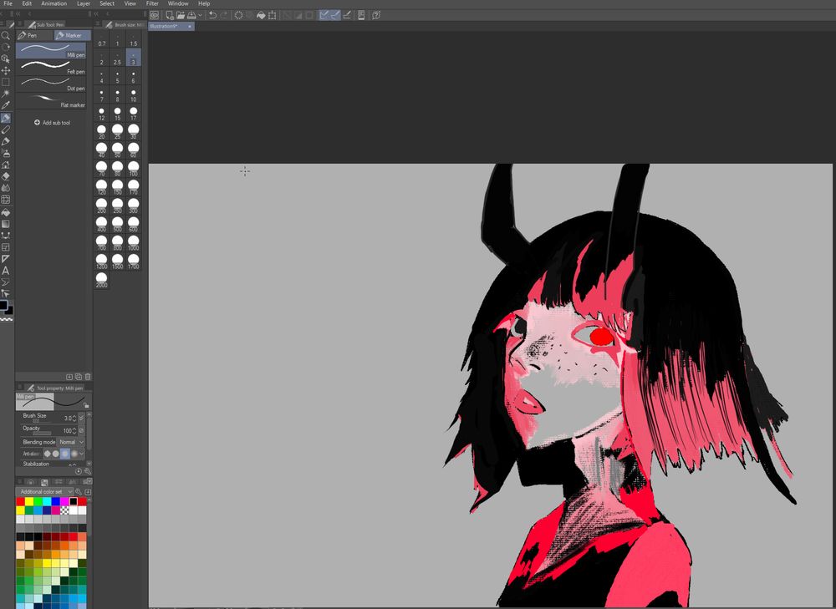The image size is (836, 609).
Task: Open the Sub Tool palette menu
Action: (x=20, y=24)
